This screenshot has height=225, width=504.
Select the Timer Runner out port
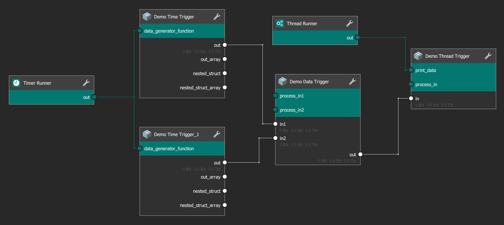[x=94, y=97]
